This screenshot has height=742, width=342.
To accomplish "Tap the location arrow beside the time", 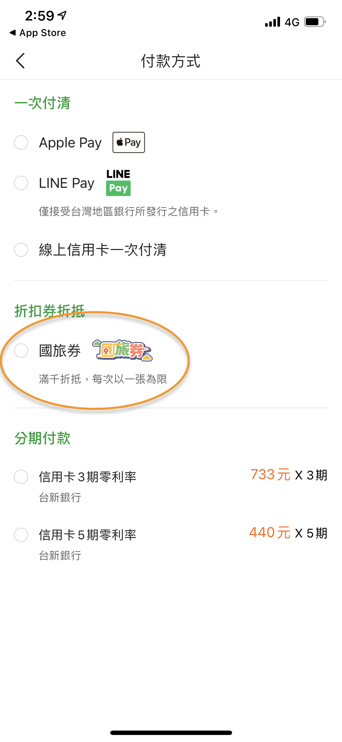I will pos(62,15).
